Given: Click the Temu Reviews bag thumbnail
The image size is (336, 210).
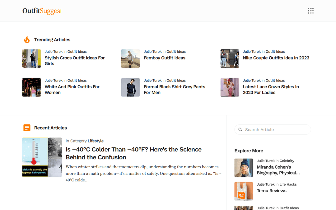Looking at the screenshot, I should [244, 191].
